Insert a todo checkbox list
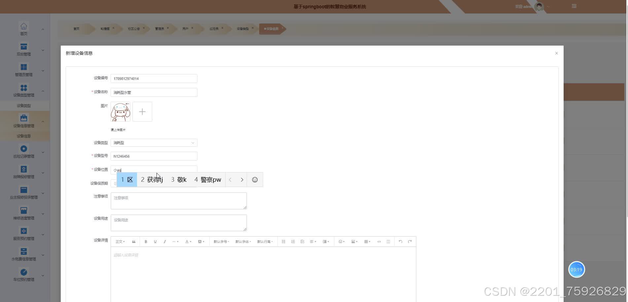Viewport: 628px width, 302px height. coord(302,242)
